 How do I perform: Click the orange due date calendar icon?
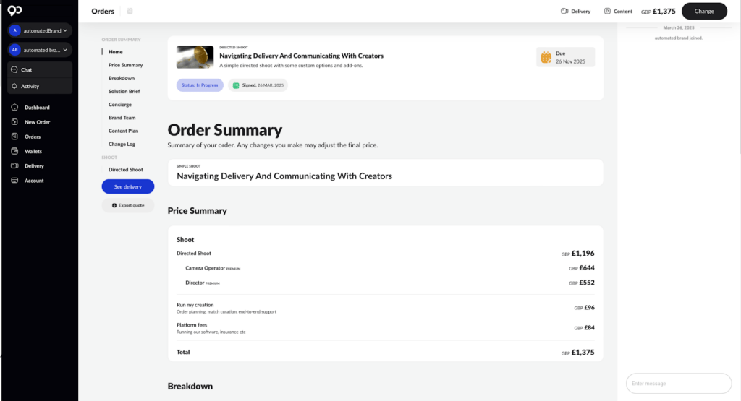click(546, 57)
